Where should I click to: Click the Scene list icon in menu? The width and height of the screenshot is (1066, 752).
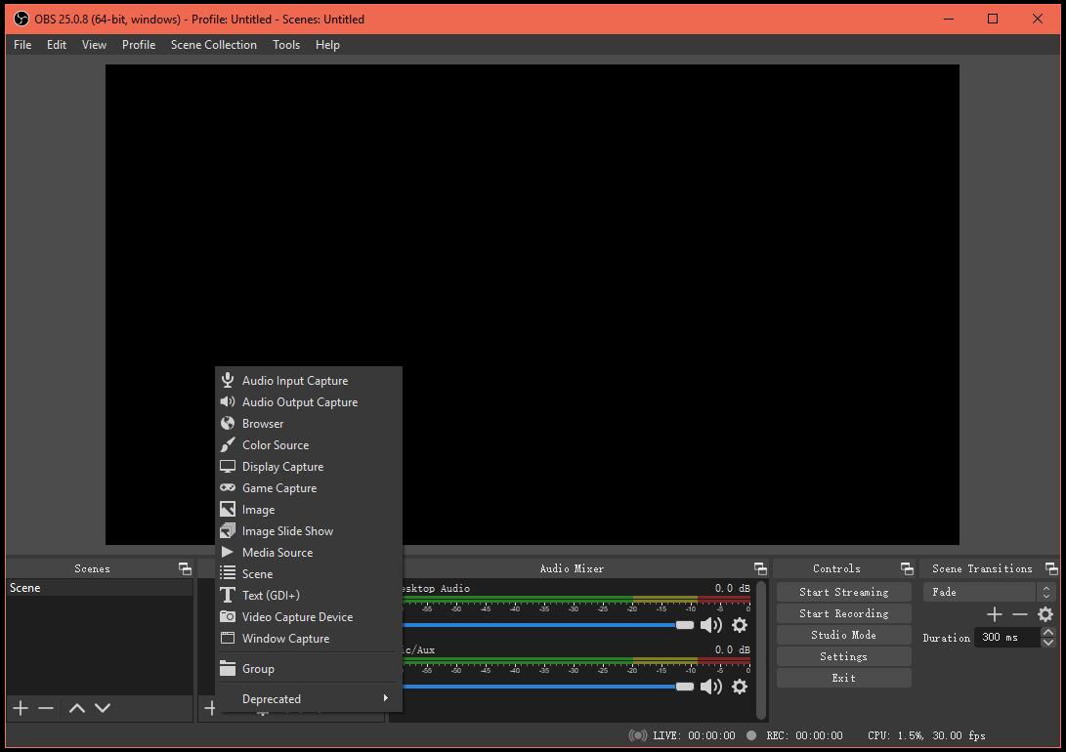(x=228, y=573)
